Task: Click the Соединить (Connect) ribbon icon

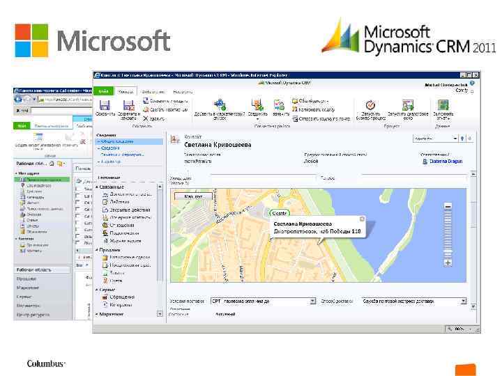Action: [257, 104]
